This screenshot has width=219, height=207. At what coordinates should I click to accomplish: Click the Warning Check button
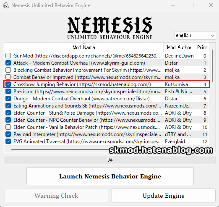(56, 196)
